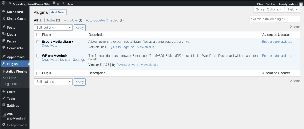Click the Add New button near Plugins heading
Viewport: 304px width, 129px height.
click(58, 12)
